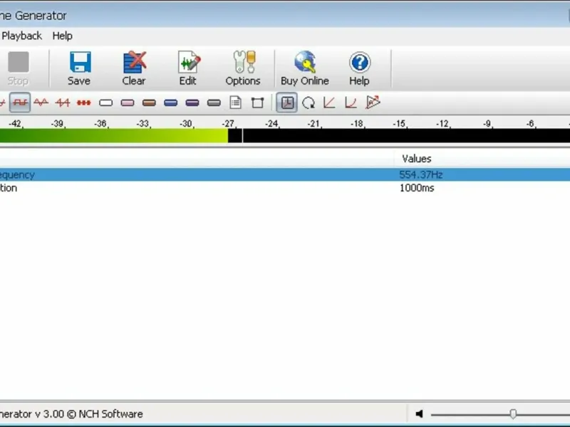The height and width of the screenshot is (427, 570).
Task: Select the blue noise button
Action: [x=170, y=102]
